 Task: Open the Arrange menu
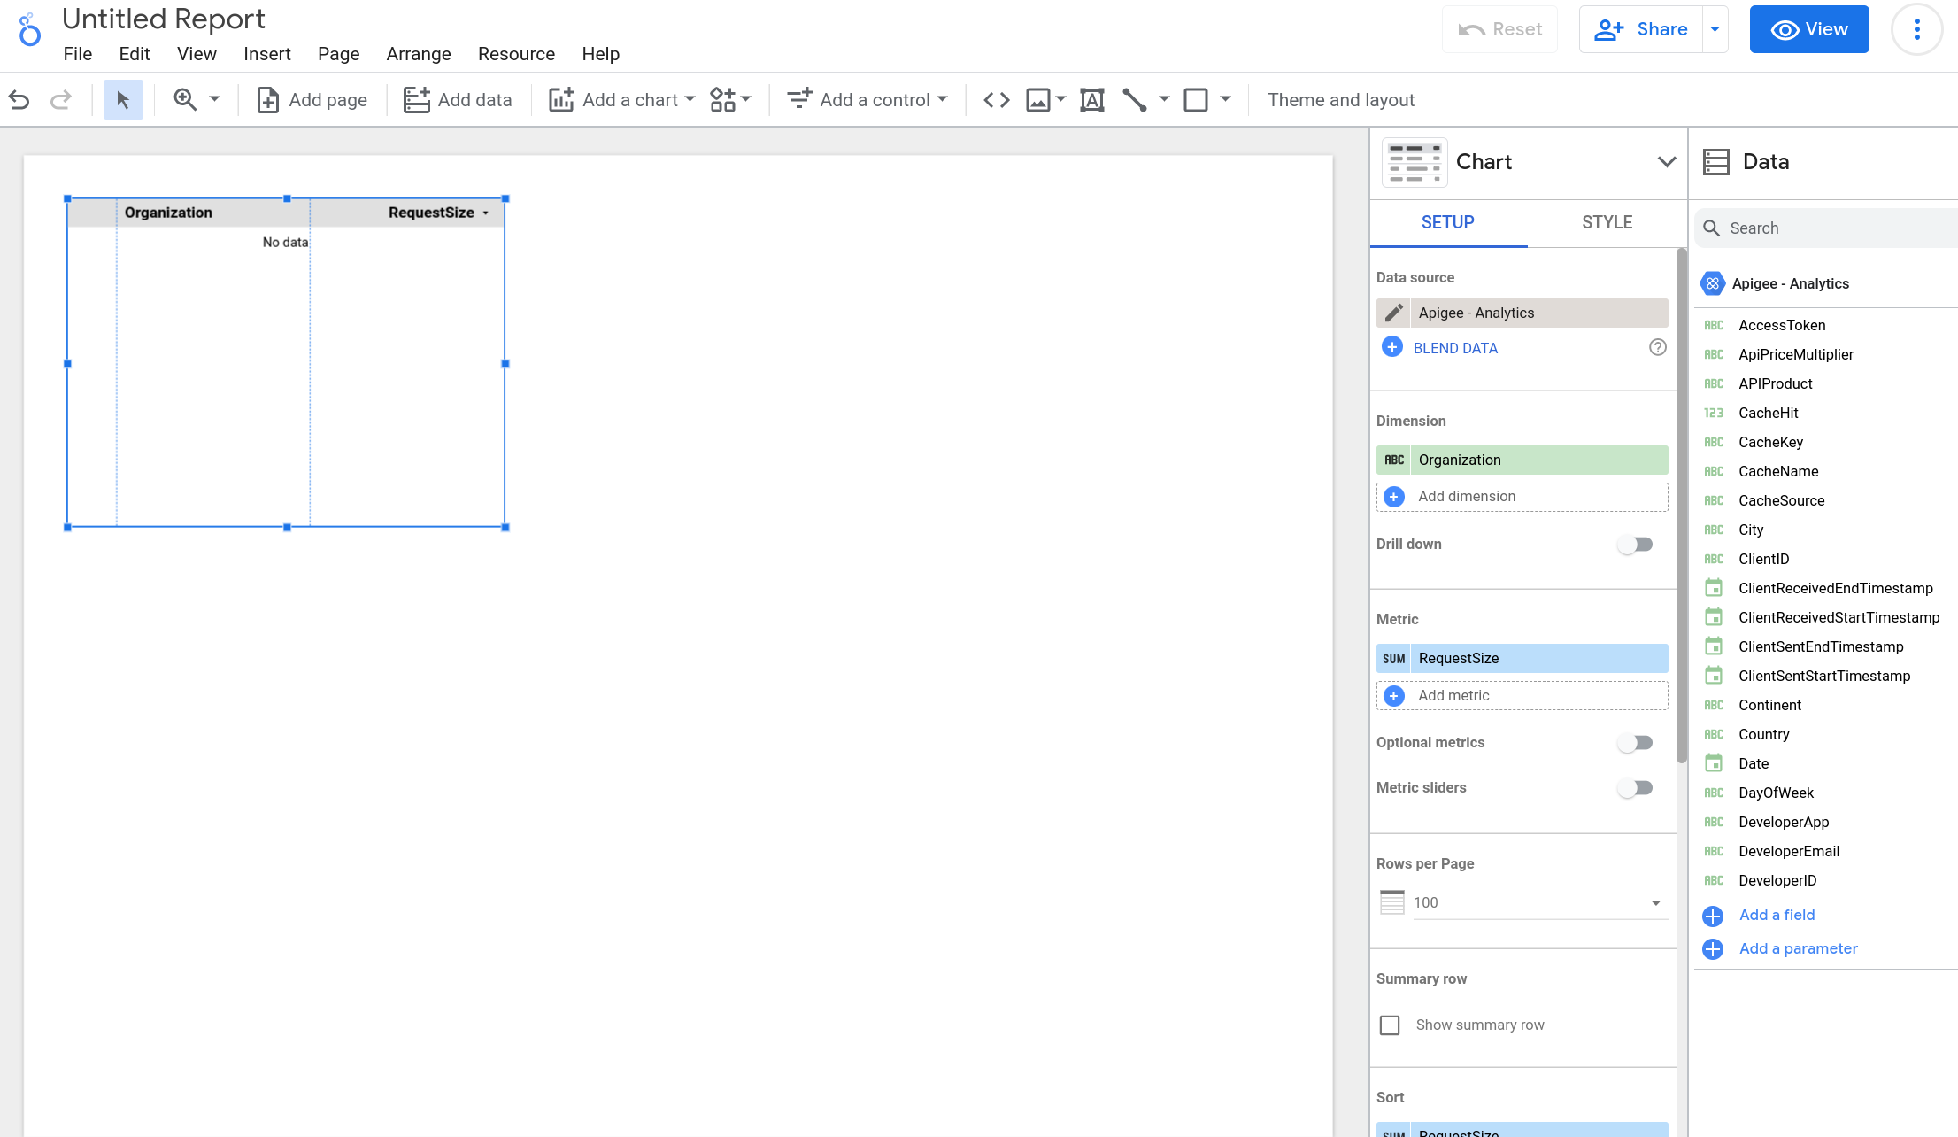point(418,54)
